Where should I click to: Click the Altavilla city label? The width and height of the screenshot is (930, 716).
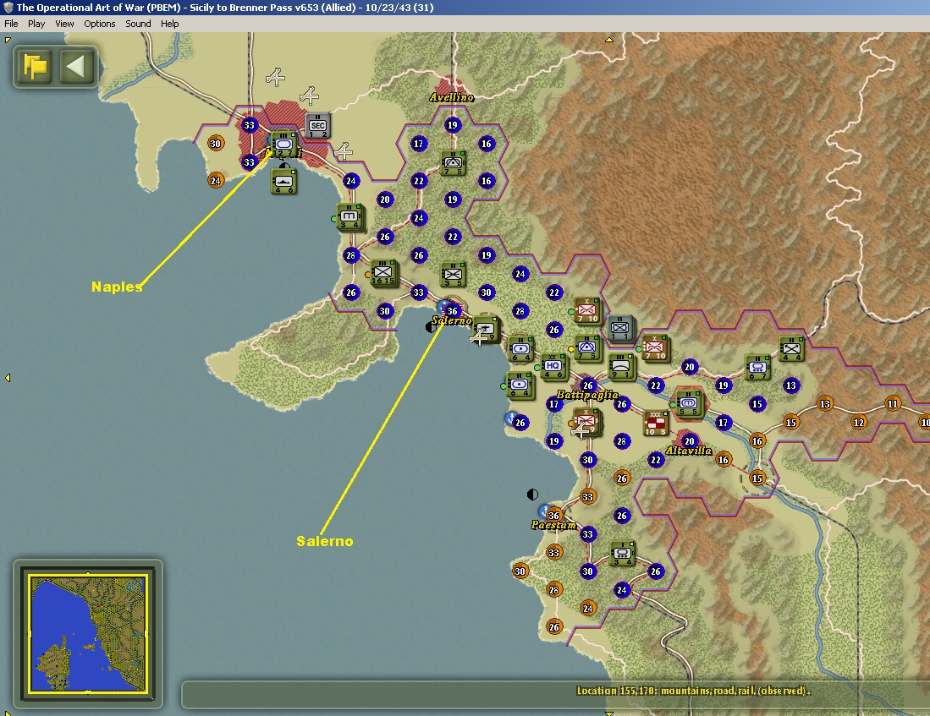tap(689, 451)
